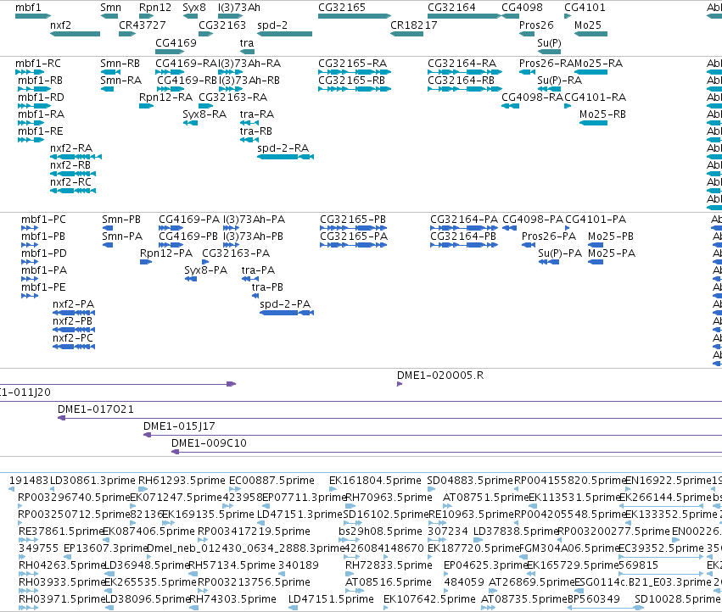Select the Mo25 gene label

588,25
